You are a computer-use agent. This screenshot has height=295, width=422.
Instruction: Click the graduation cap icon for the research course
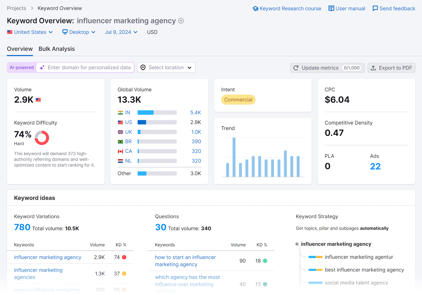click(x=255, y=8)
